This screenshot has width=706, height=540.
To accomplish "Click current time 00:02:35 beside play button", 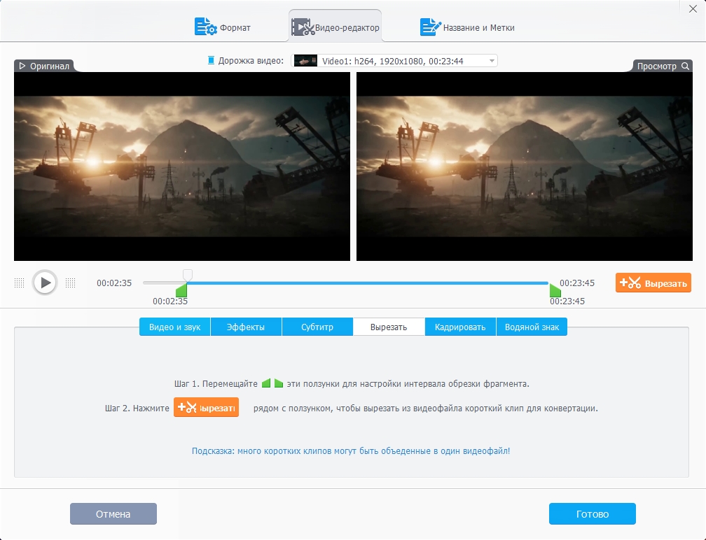I will 114,283.
